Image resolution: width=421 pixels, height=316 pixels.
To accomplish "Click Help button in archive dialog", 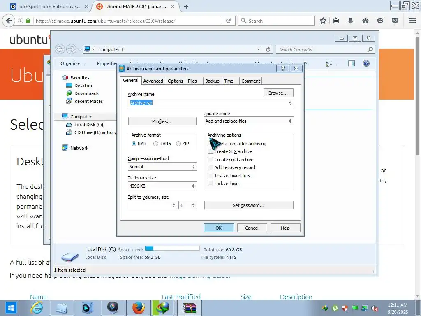I will click(x=285, y=228).
